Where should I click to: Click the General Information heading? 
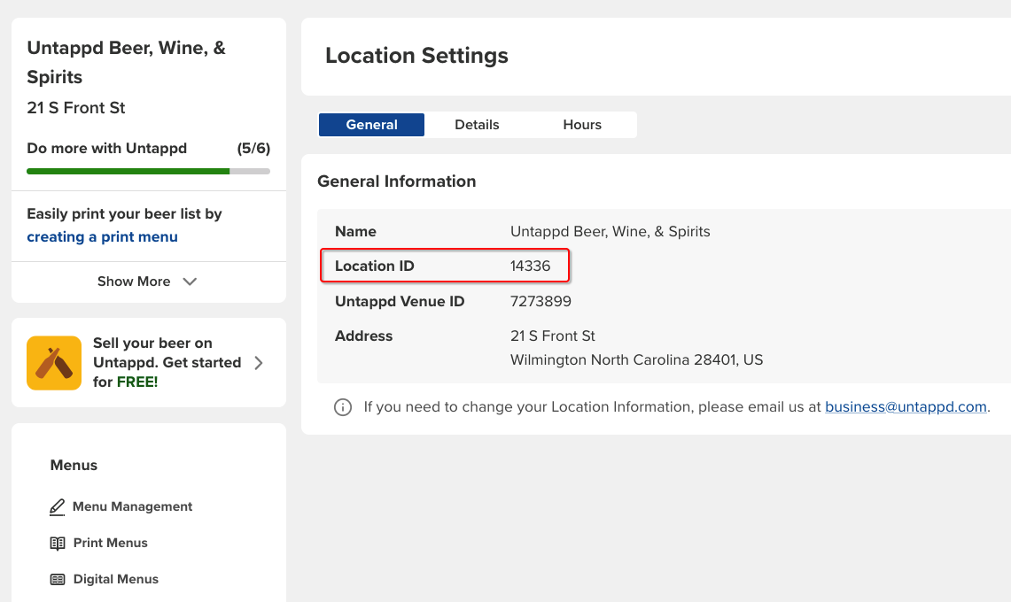[x=397, y=181]
